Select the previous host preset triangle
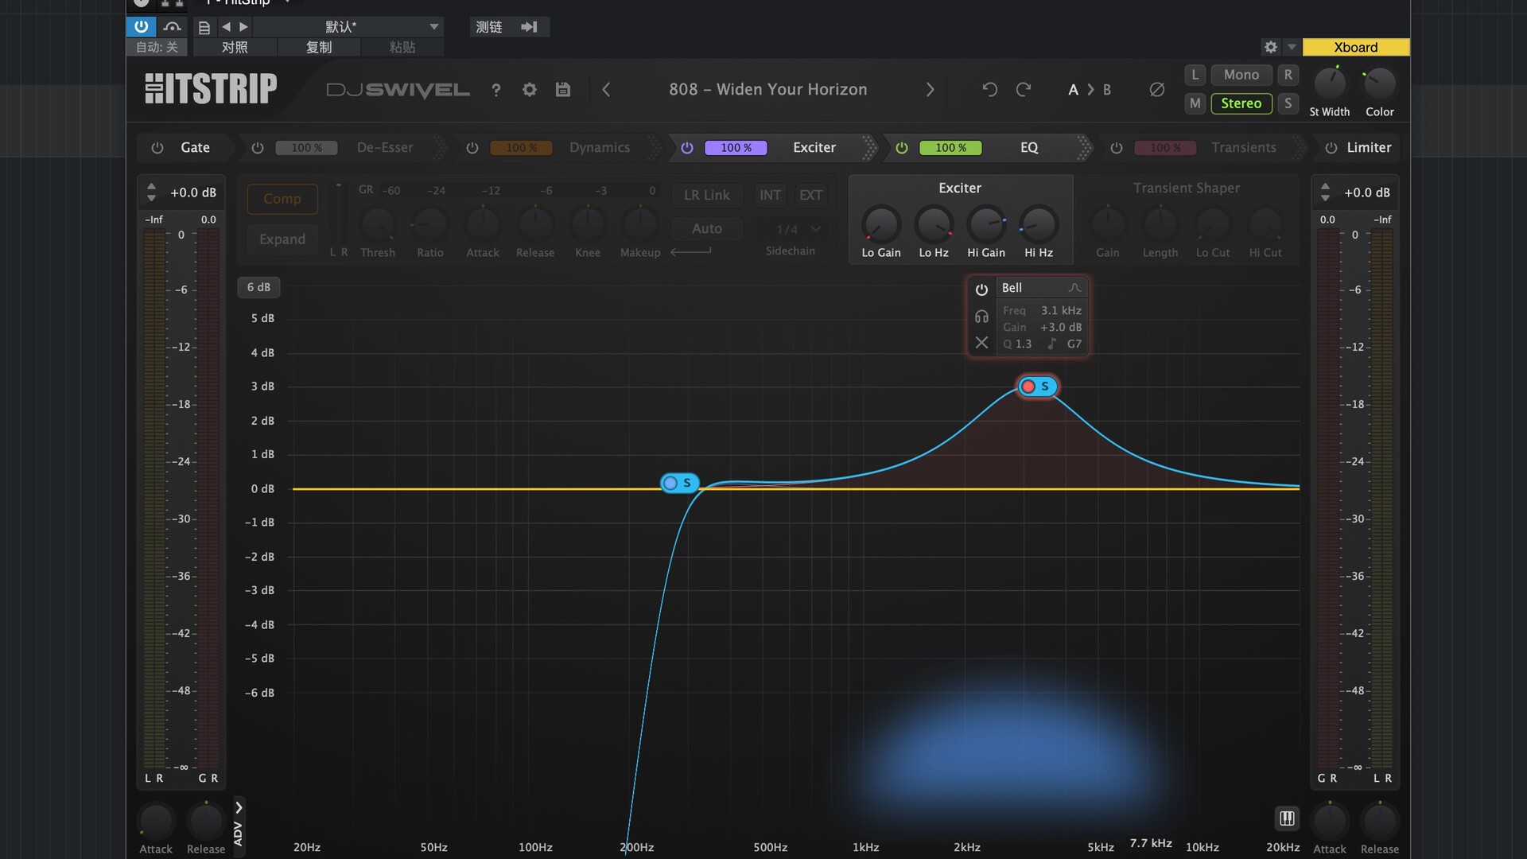The width and height of the screenshot is (1527, 859). (226, 27)
